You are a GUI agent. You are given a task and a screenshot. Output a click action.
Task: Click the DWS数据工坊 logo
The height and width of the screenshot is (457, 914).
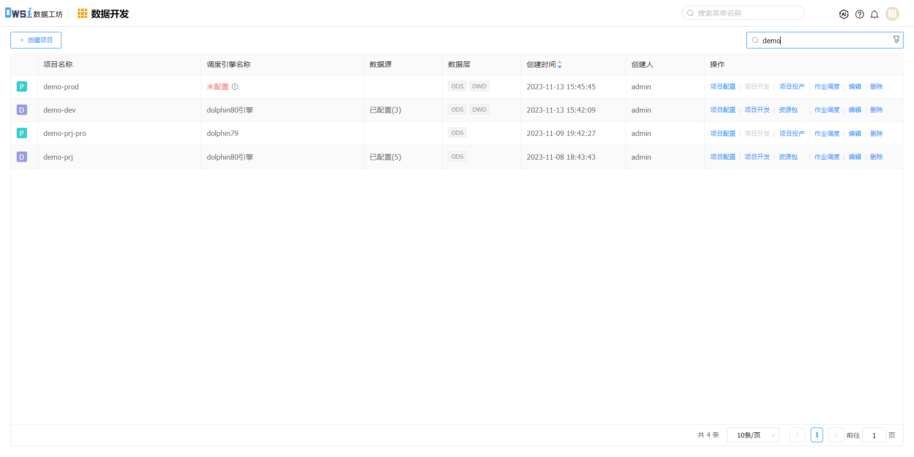click(33, 13)
